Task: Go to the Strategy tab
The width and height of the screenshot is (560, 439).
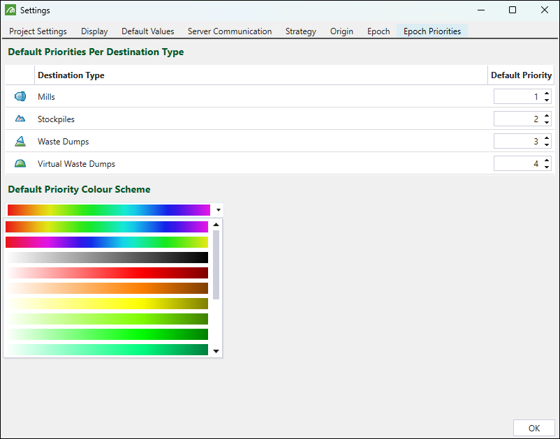Action: click(300, 31)
